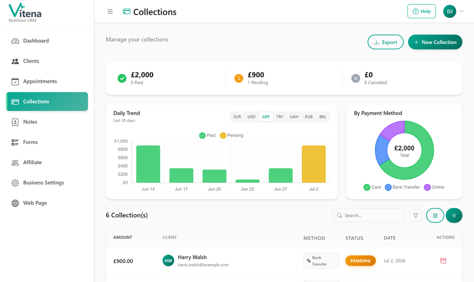The height and width of the screenshot is (282, 474).
Task: Switch chart currency to RUB
Action: (309, 117)
